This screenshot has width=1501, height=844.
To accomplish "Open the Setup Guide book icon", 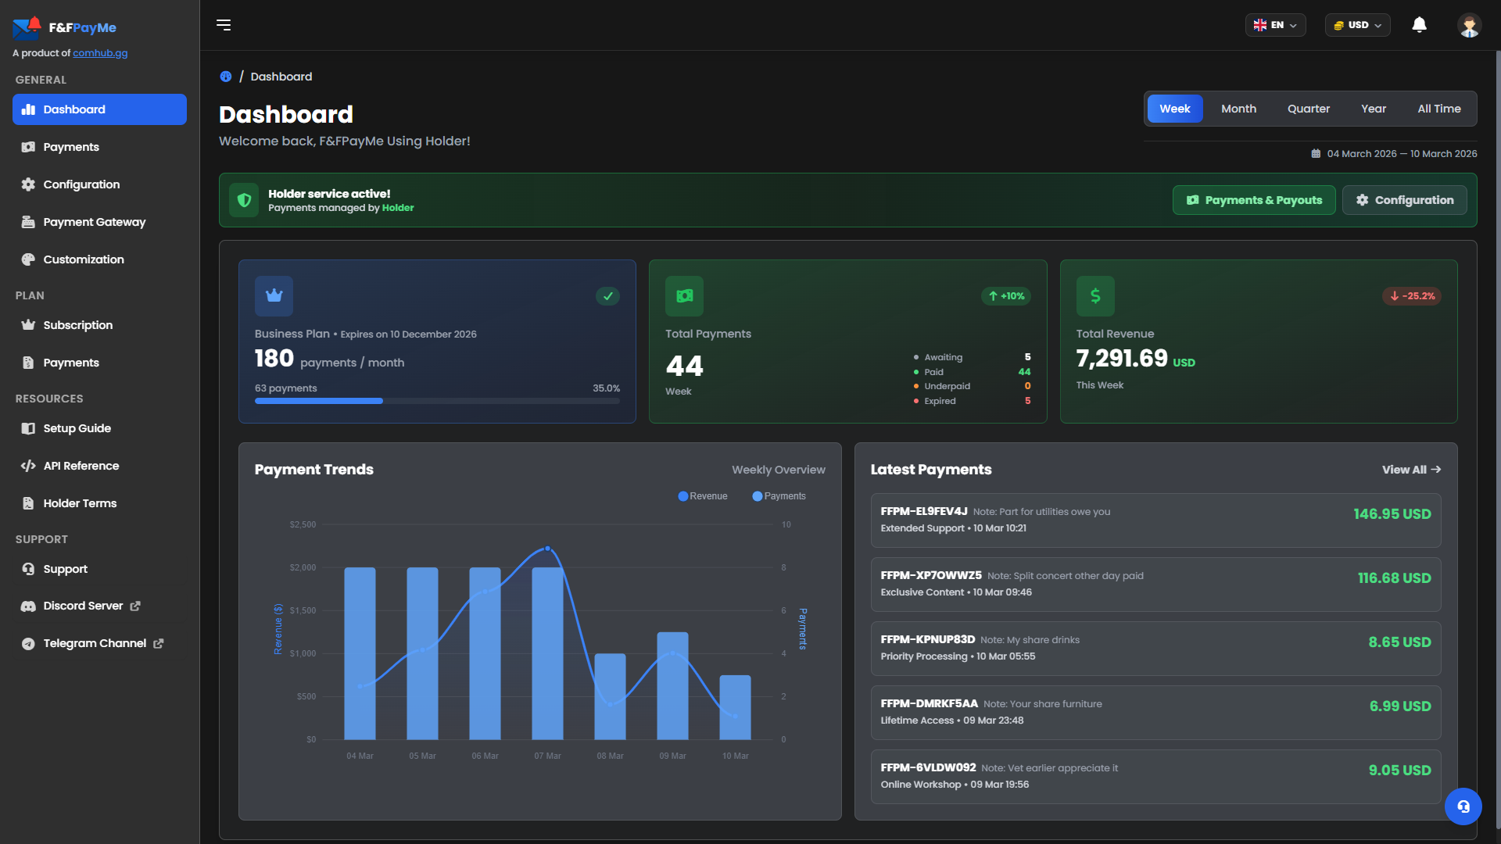I will 28,428.
